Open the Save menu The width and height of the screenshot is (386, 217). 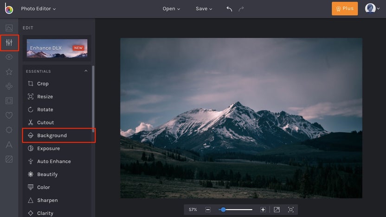pyautogui.click(x=204, y=9)
